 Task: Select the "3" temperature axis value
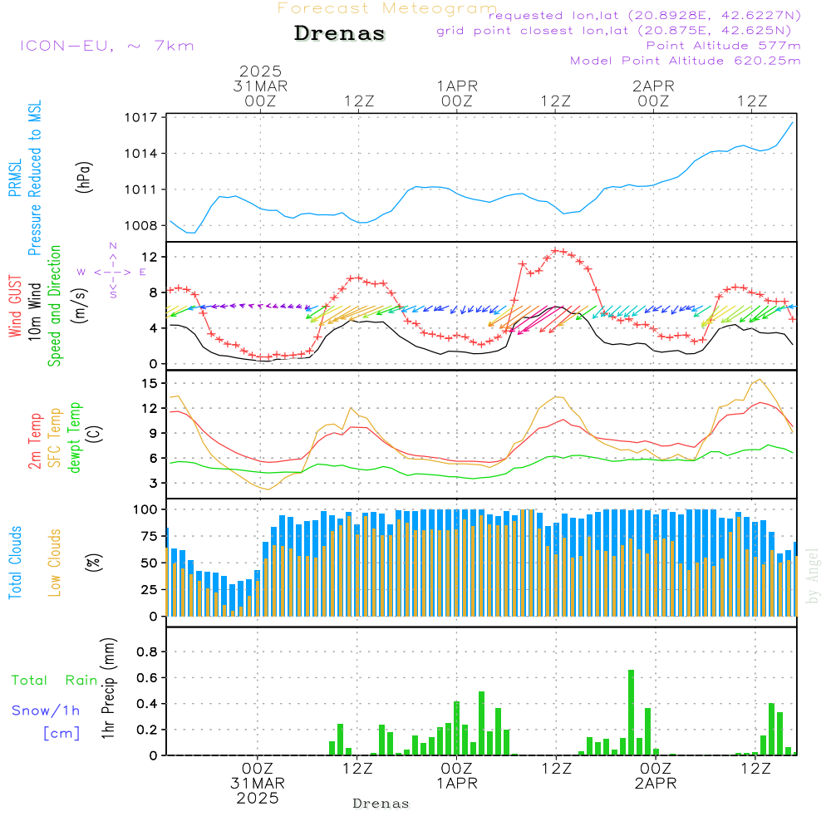click(x=154, y=484)
